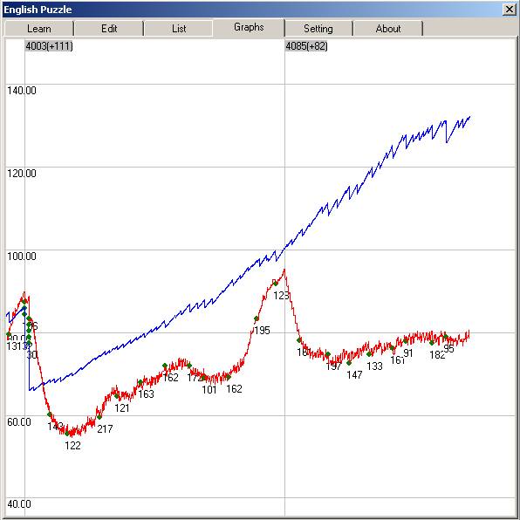
Task: Click the green marker labeled 95
Action: [445, 337]
